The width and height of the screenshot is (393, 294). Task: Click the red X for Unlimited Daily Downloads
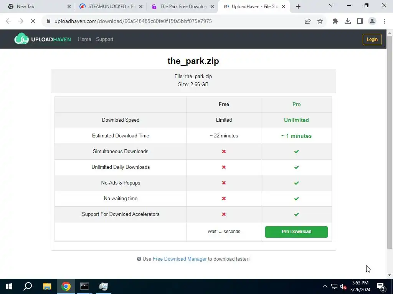[x=224, y=167]
